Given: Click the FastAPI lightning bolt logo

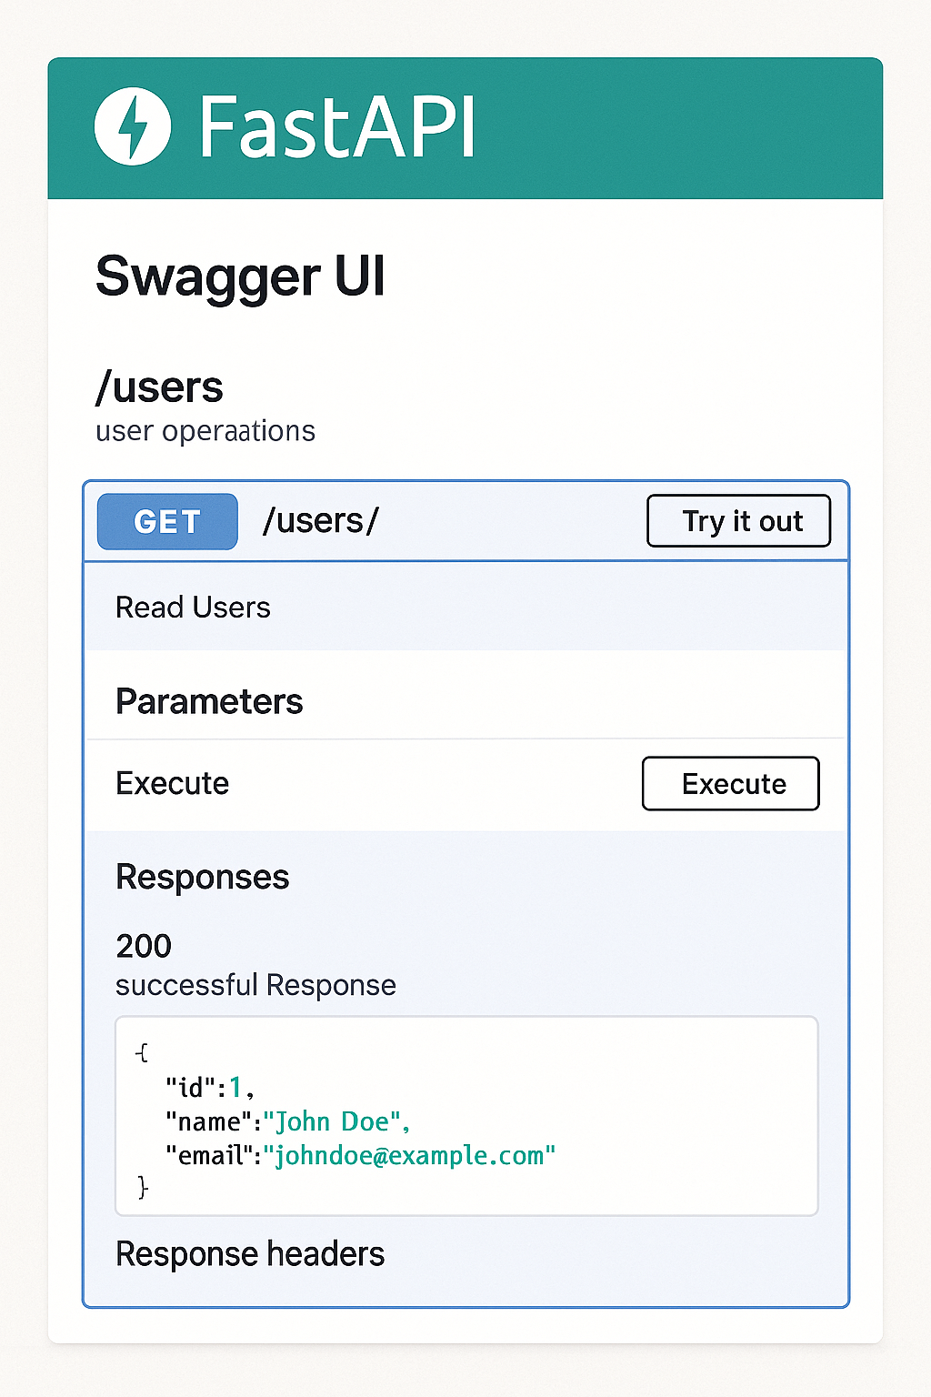Looking at the screenshot, I should 133,126.
